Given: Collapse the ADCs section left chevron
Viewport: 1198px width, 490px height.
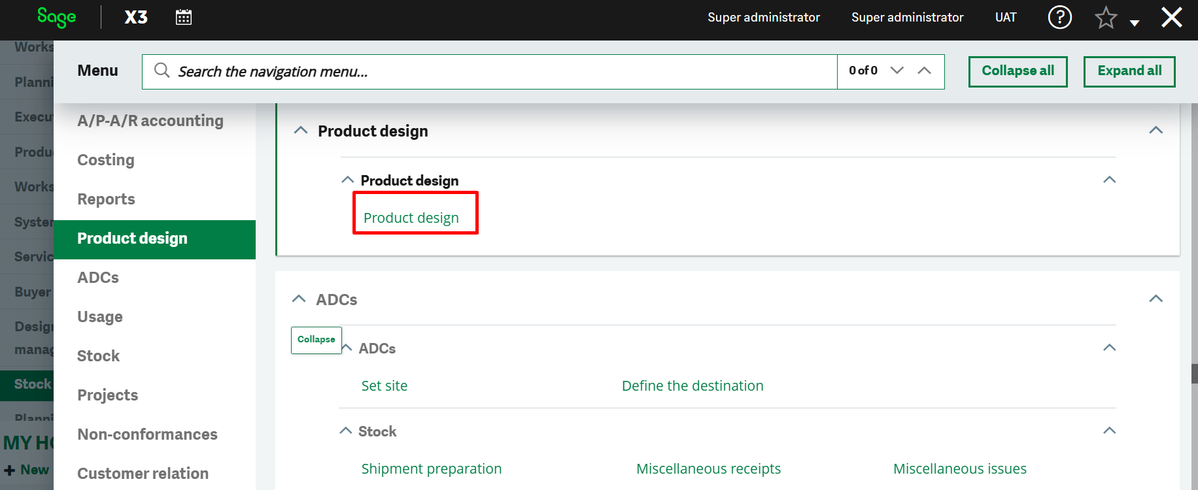Looking at the screenshot, I should pyautogui.click(x=299, y=299).
